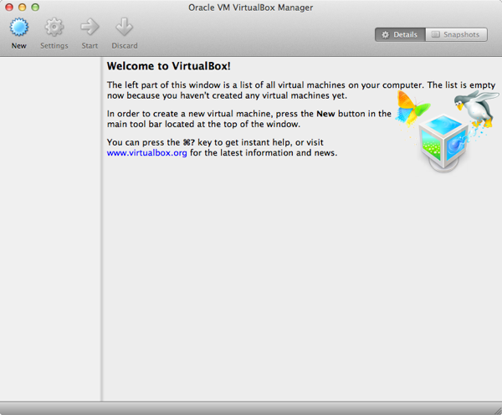Switch to the Snapshots view
502x415 pixels.
[x=455, y=34]
